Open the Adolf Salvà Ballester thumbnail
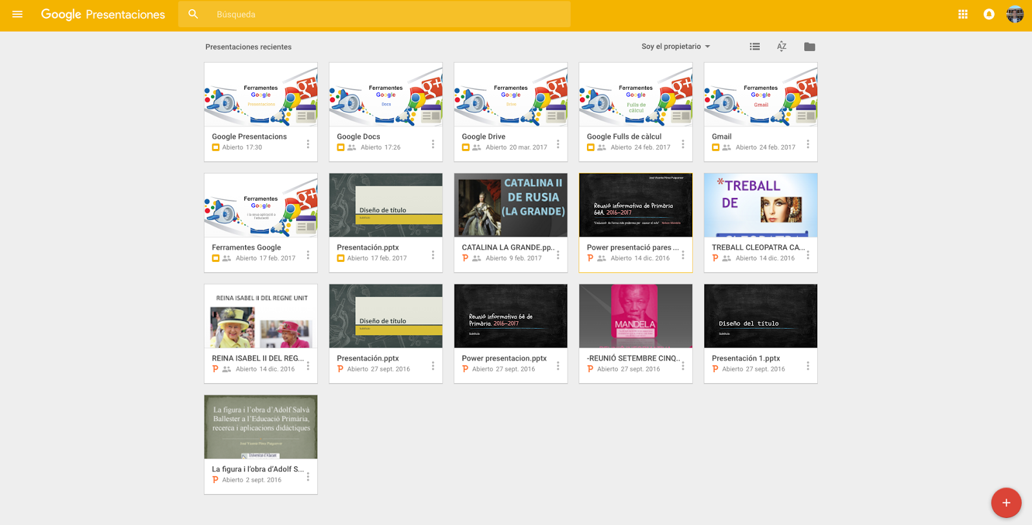Image resolution: width=1032 pixels, height=525 pixels. click(261, 427)
